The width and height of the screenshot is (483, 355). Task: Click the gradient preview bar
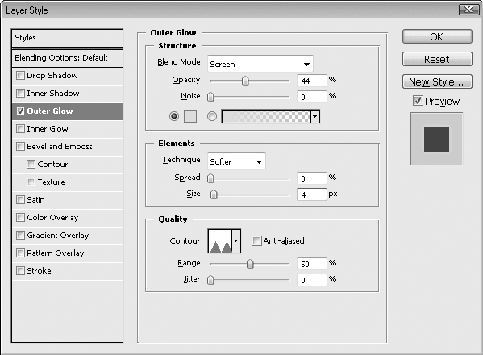pyautogui.click(x=266, y=116)
